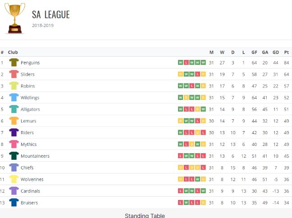Click the Mountaineers dark green jersey icon

tap(14, 156)
